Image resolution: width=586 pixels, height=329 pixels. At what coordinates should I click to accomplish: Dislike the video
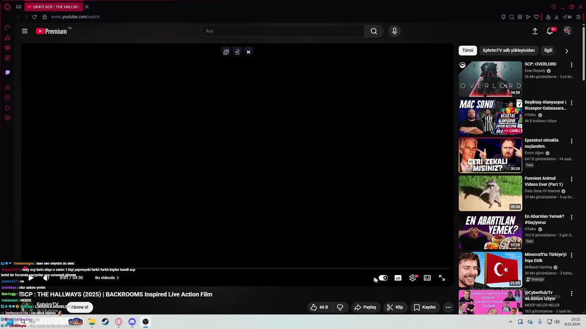(340, 307)
